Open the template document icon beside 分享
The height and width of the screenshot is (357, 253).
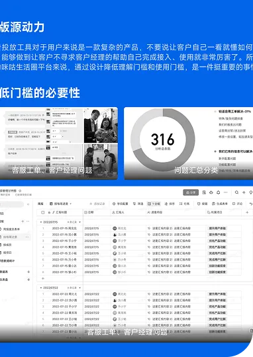pyautogui.click(x=204, y=192)
